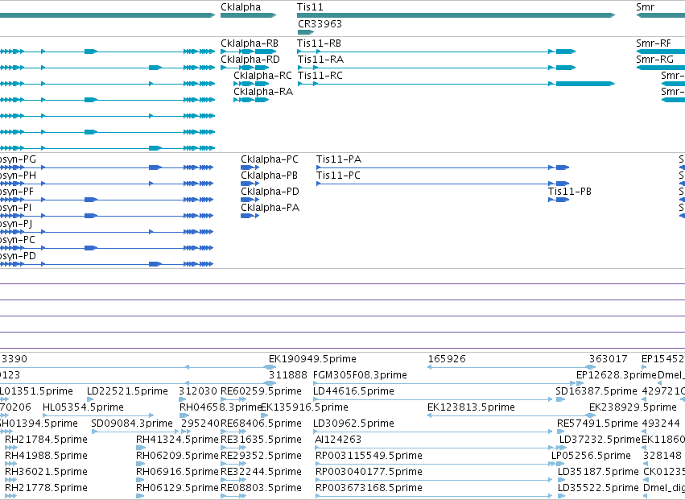685x500 pixels.
Task: Click the RP003115549.5prime EST label
Action: point(369,456)
